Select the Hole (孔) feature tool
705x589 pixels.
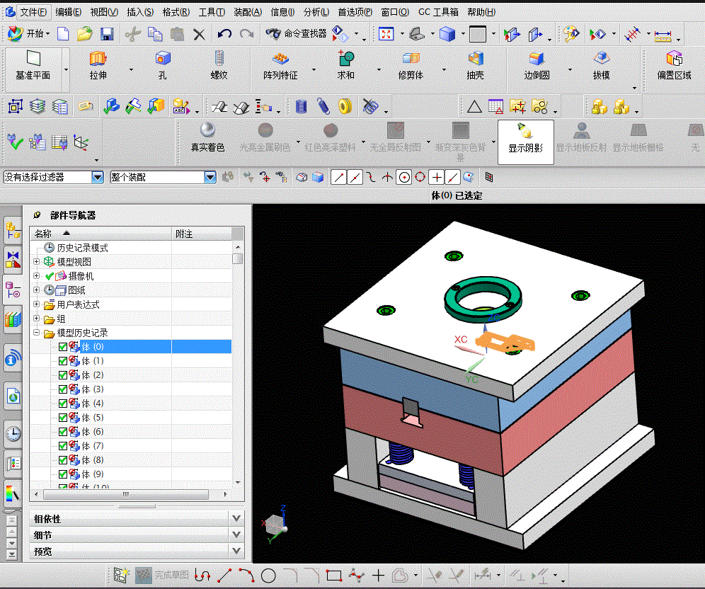[x=163, y=59]
